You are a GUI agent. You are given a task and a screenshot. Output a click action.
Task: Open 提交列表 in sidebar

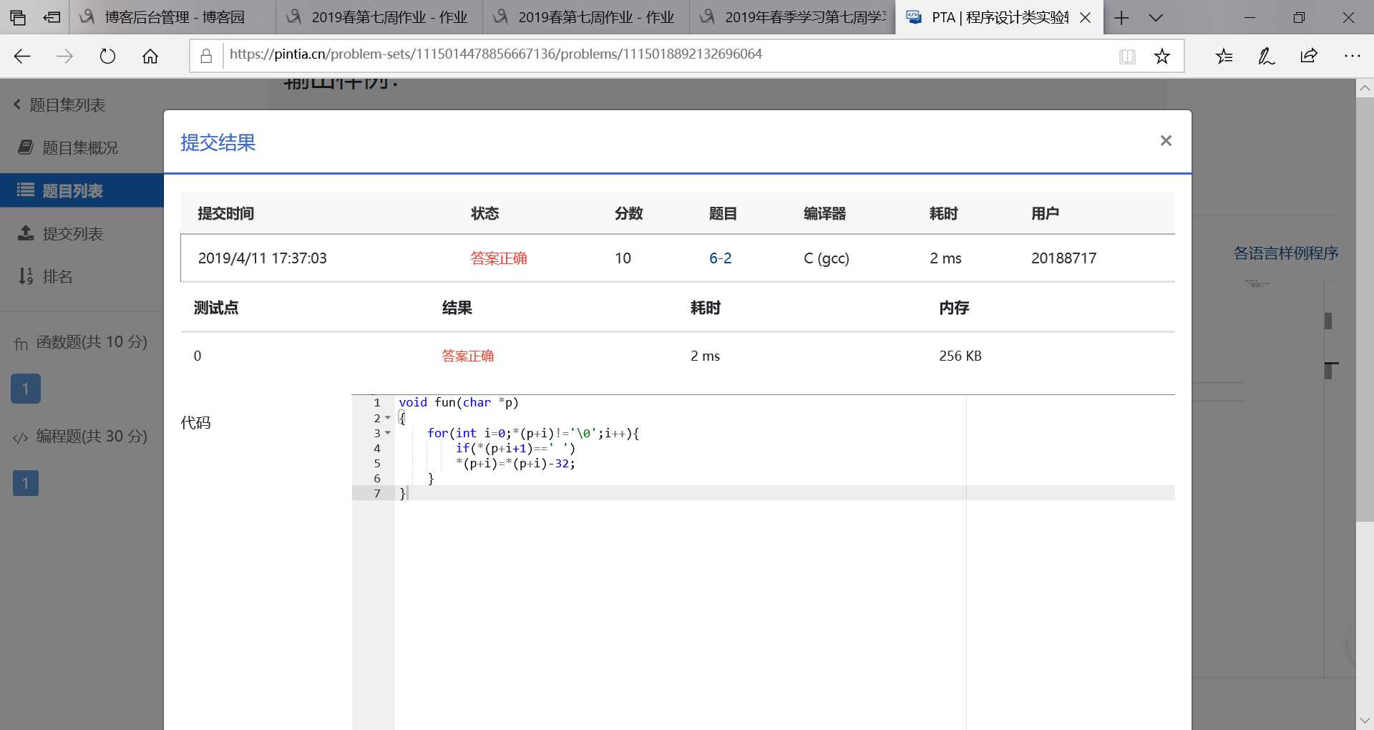click(x=61, y=233)
